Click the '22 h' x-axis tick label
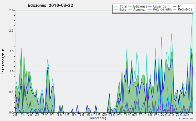 pyautogui.click(x=178, y=114)
